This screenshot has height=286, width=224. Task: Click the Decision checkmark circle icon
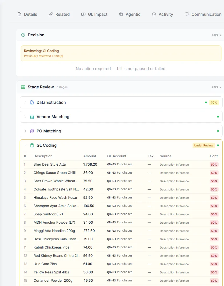click(23, 35)
